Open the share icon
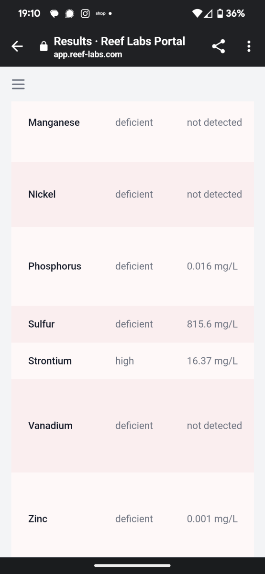The width and height of the screenshot is (265, 574). (219, 46)
